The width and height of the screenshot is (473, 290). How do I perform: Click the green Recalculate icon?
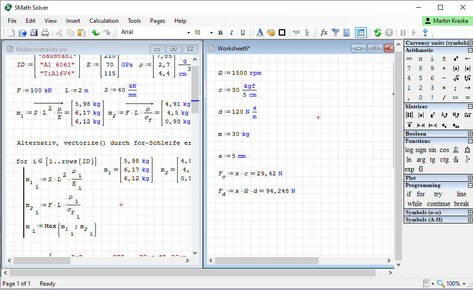[x=377, y=33]
